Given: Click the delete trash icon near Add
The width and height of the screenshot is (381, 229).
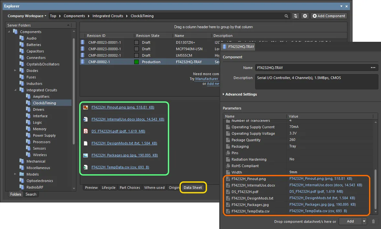Looking at the screenshot, I should pyautogui.click(x=373, y=221).
